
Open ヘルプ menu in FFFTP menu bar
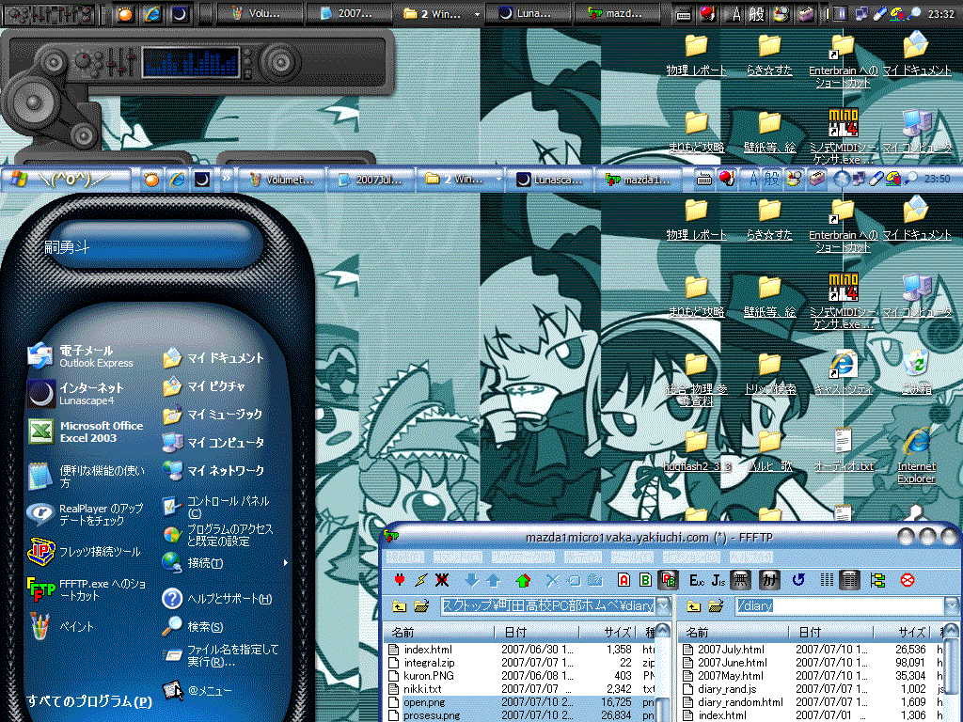click(752, 557)
